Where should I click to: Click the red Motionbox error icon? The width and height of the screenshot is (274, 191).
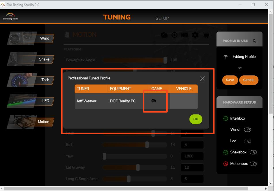[x=226, y=164]
